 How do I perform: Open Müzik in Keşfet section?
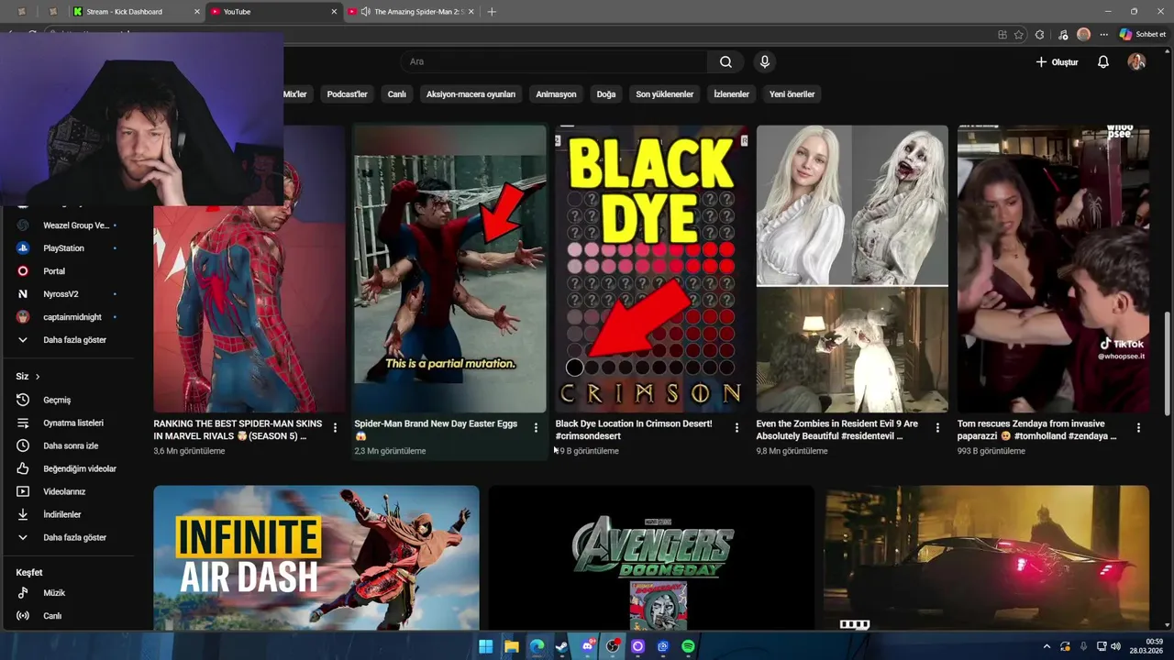coord(67,593)
